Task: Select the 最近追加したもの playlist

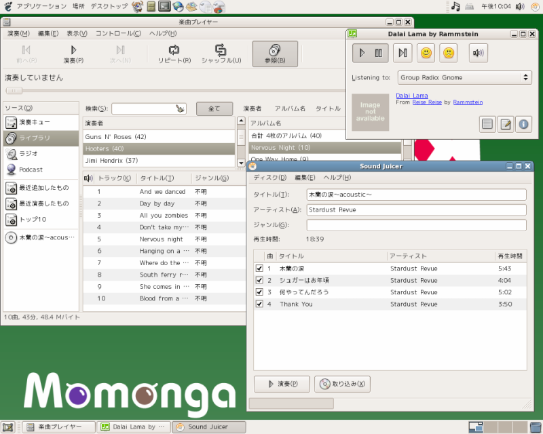Action: tap(41, 188)
